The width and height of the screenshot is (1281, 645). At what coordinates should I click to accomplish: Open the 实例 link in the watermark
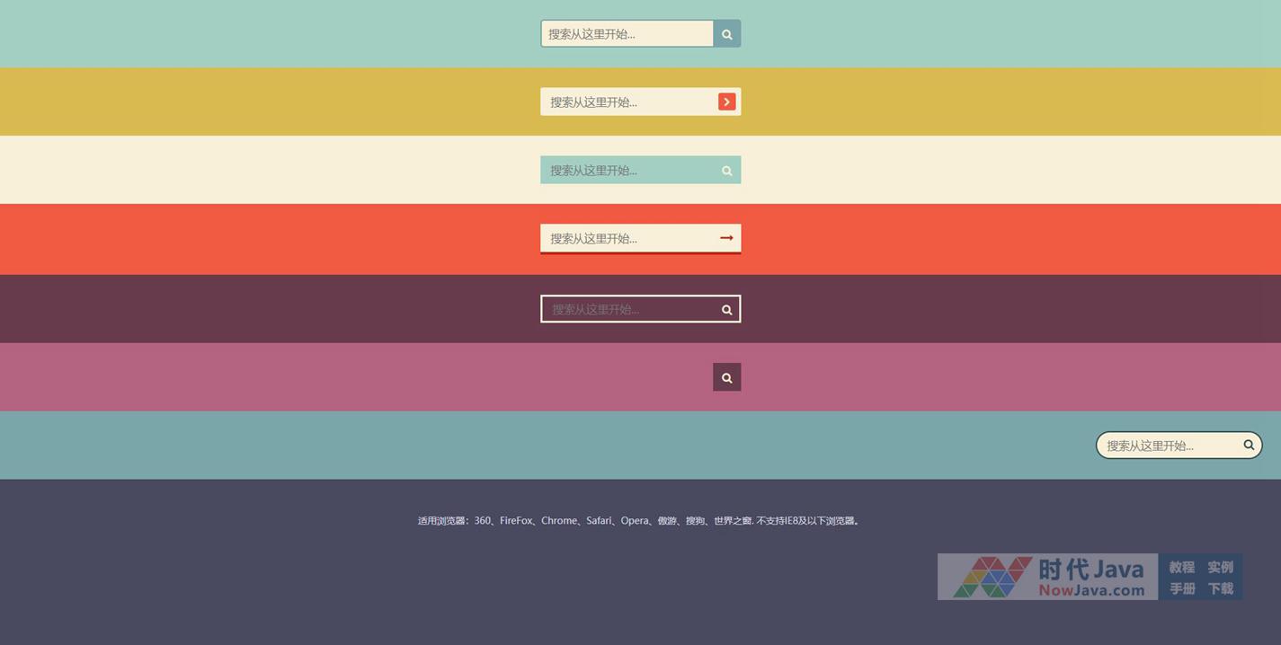[1220, 567]
